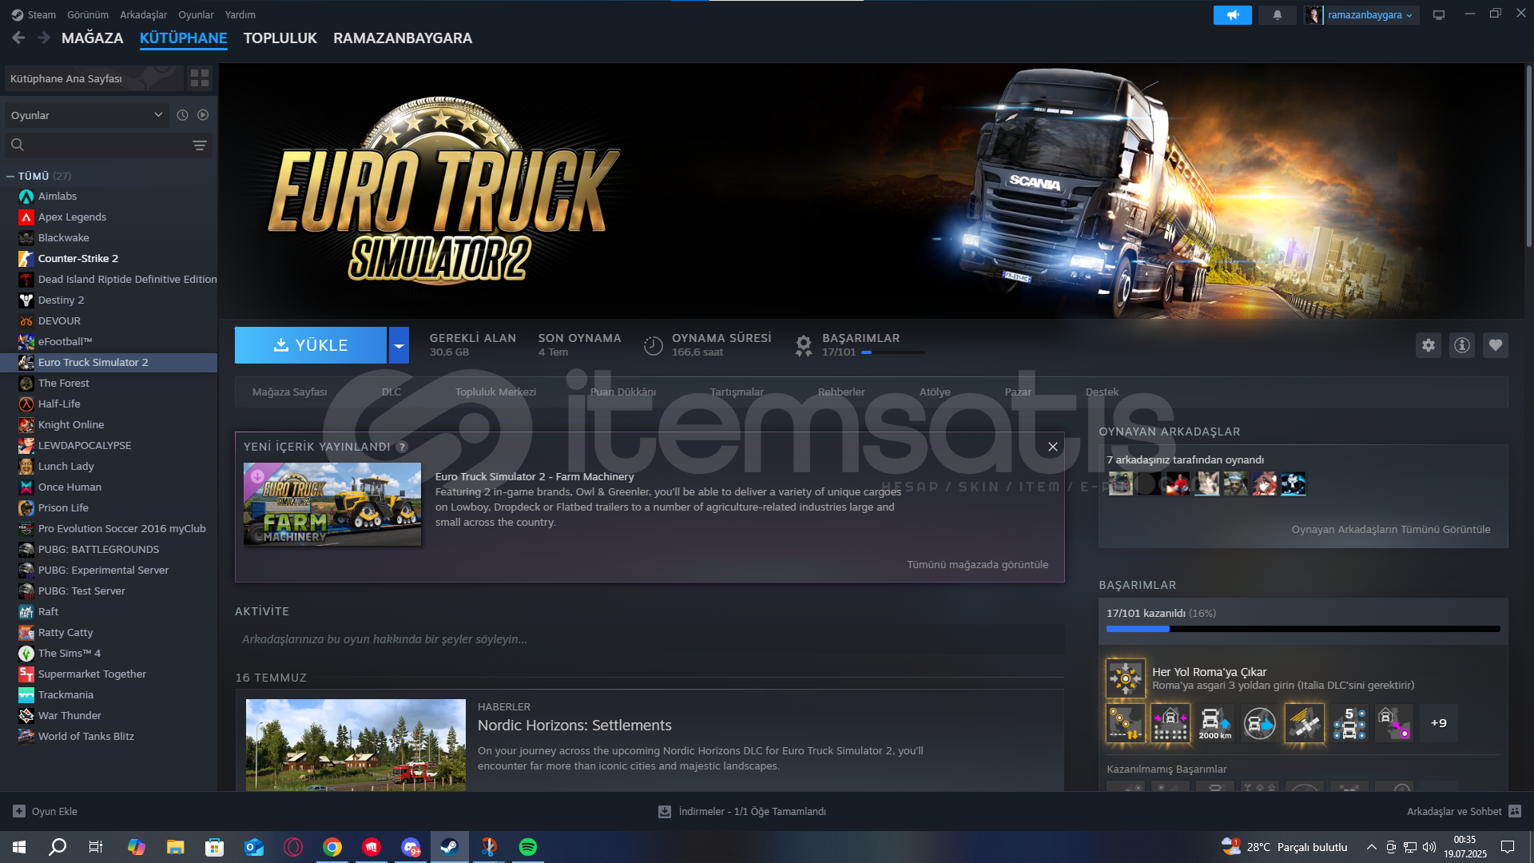Screen dimensions: 1534x863
Task: Open the Oyunlar category dropdown
Action: tap(86, 115)
